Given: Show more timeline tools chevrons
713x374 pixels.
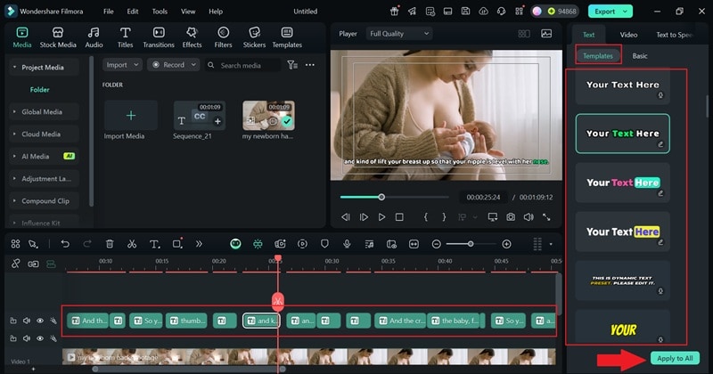Looking at the screenshot, I should point(199,244).
